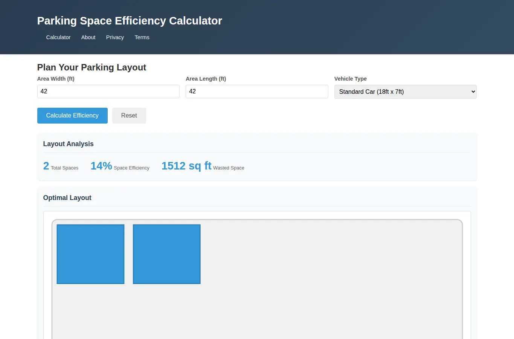
Task: Select the 2 Total Spaces value
Action: click(x=46, y=166)
